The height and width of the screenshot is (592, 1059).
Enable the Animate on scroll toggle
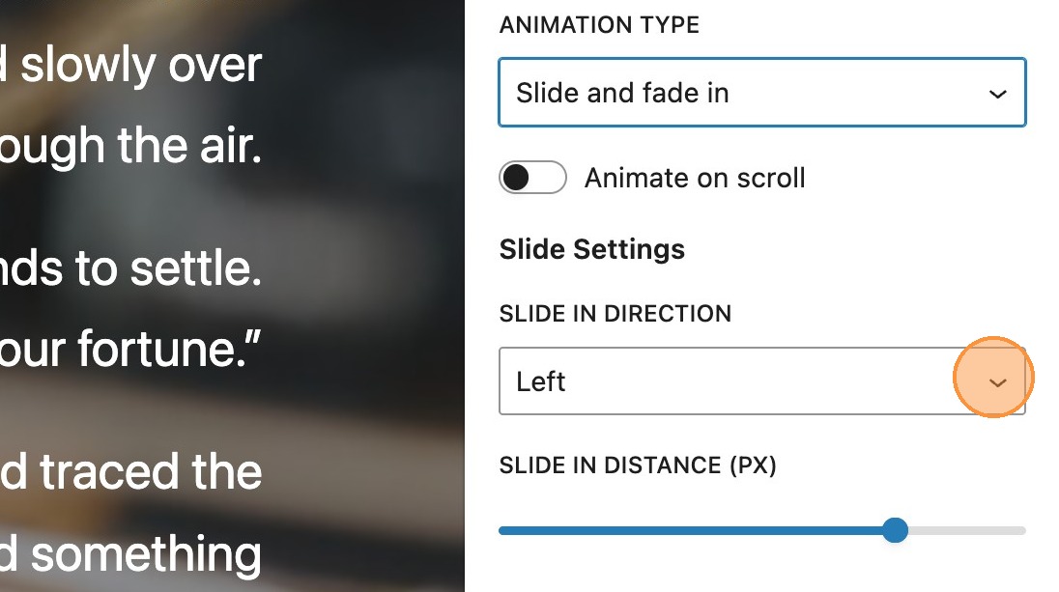pos(531,178)
